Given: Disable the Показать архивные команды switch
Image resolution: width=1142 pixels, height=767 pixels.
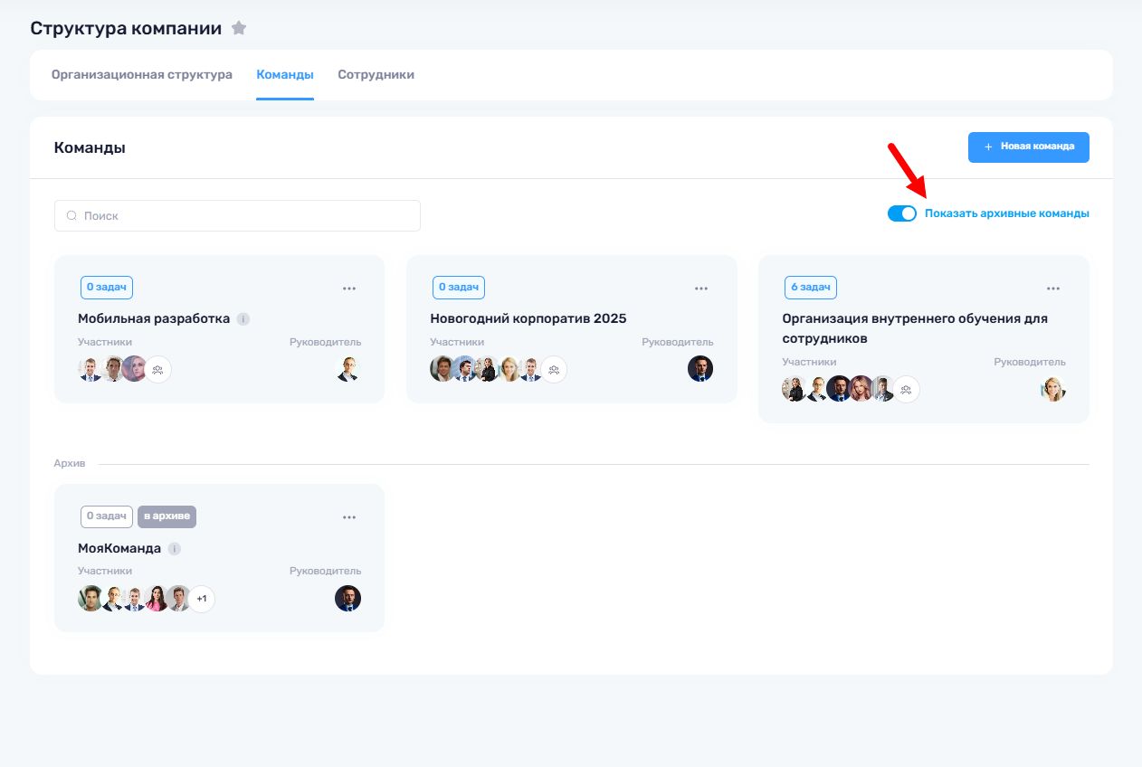Looking at the screenshot, I should (901, 213).
